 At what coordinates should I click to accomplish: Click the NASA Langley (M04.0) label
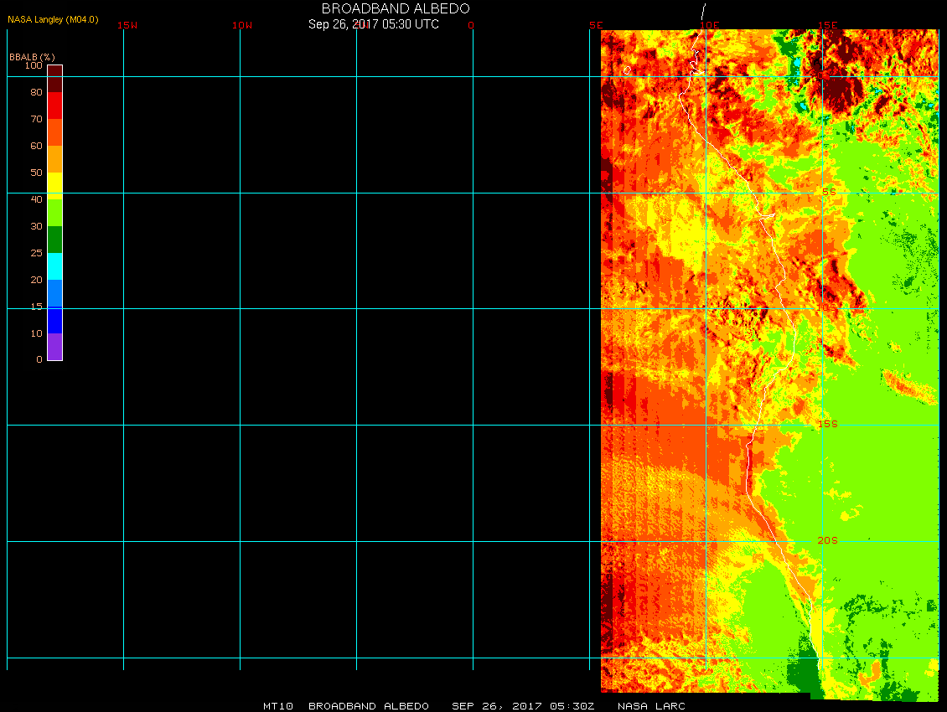(x=53, y=19)
